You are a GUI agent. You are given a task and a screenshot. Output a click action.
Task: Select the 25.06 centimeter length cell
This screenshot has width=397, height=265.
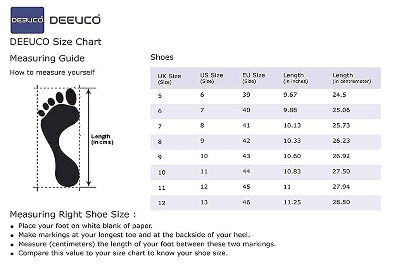pos(341,110)
